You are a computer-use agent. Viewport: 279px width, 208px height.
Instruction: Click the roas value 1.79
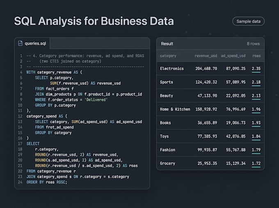[x=256, y=150]
